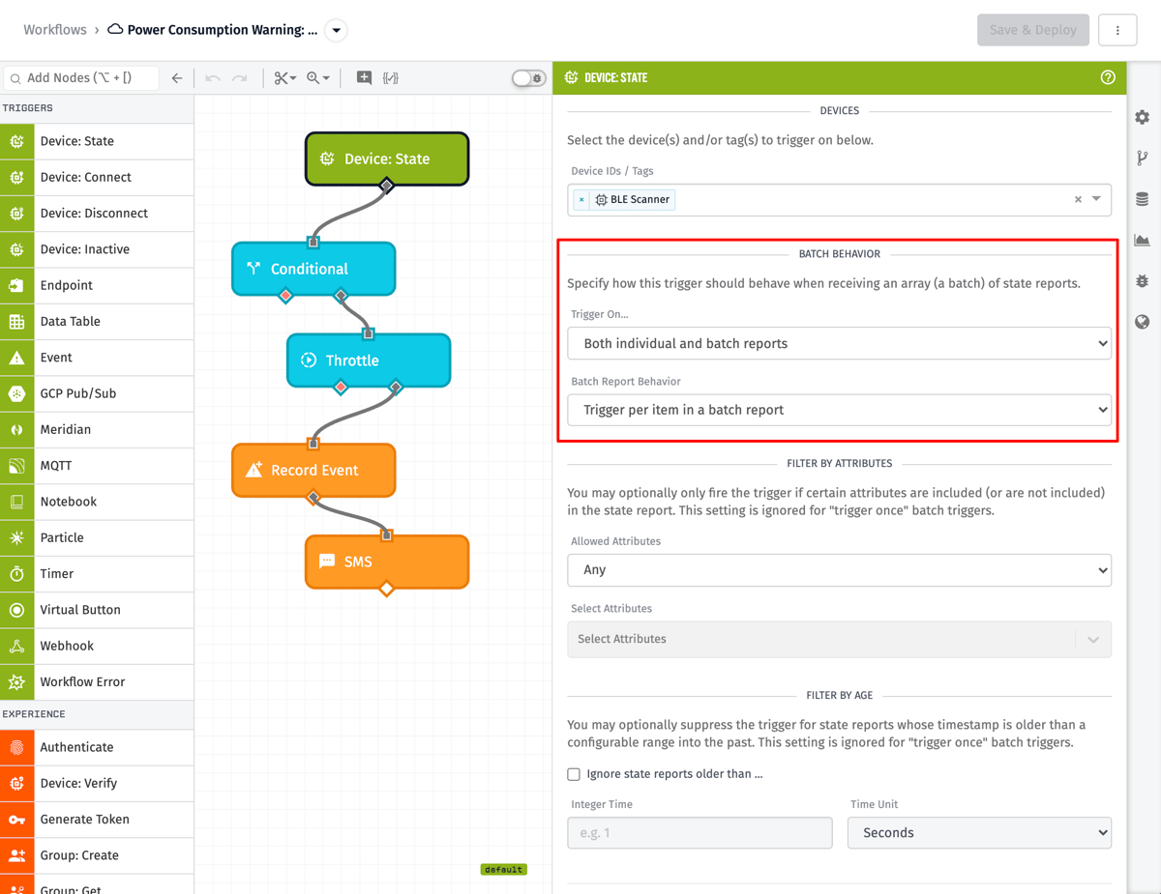Viewport: 1161px width, 894px height.
Task: Clear all Device IDs / Tags values
Action: [x=1078, y=199]
